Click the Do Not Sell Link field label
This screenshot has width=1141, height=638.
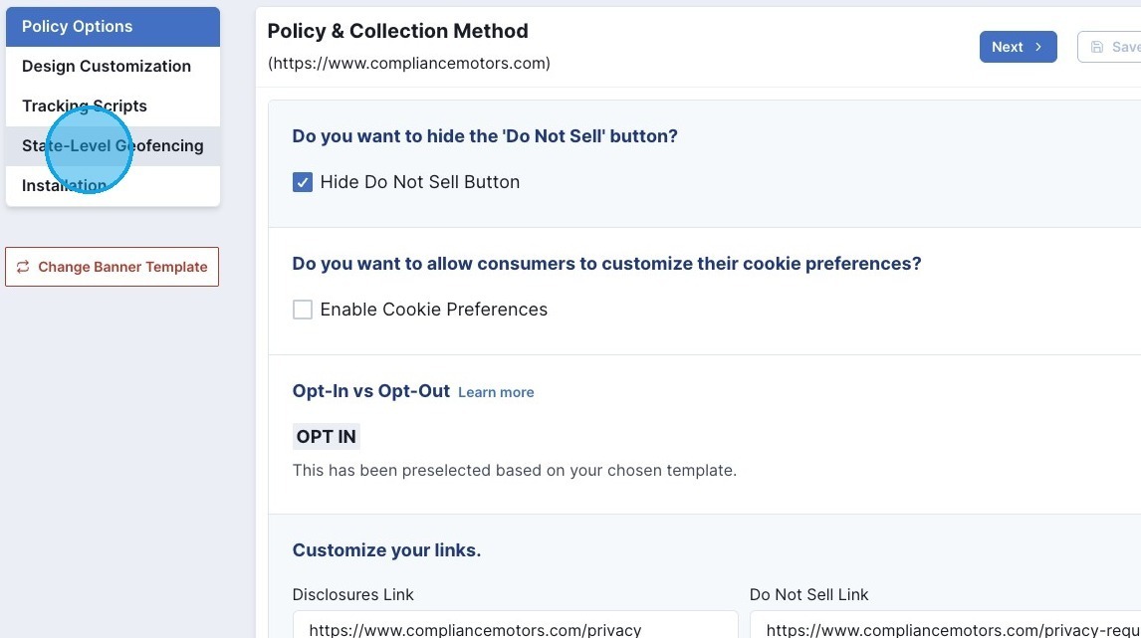[808, 594]
